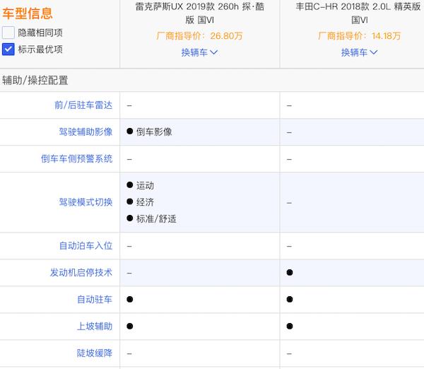Select the 厂商指导价 14.18万 price text

[x=360, y=36]
